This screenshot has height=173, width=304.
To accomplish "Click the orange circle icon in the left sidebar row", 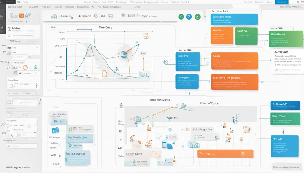I will click(25, 67).
